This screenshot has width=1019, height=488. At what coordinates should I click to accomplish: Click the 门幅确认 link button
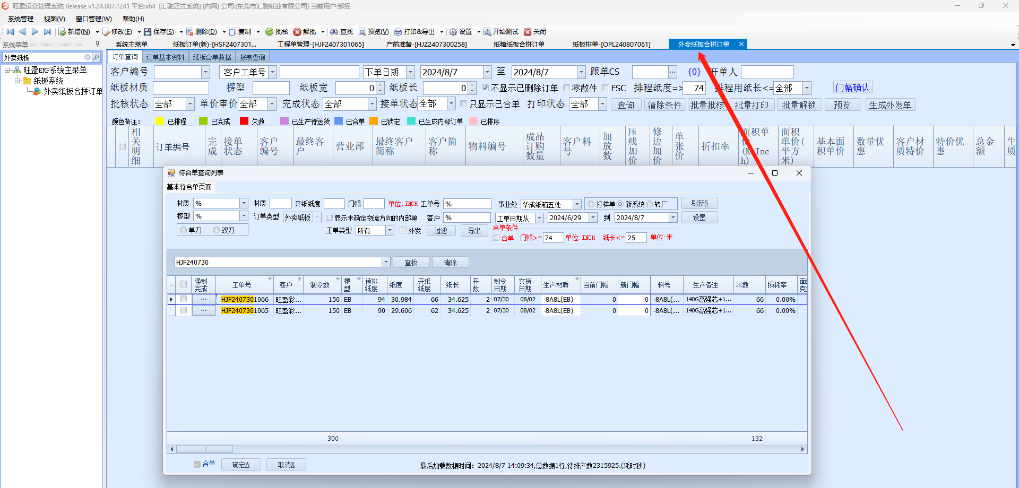point(852,88)
